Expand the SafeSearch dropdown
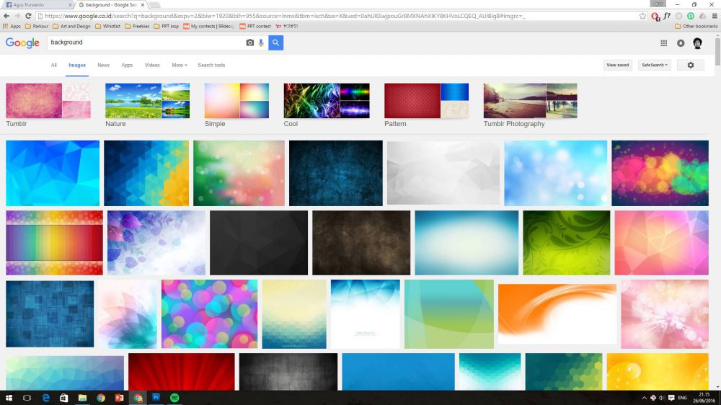The height and width of the screenshot is (405, 721). [655, 65]
